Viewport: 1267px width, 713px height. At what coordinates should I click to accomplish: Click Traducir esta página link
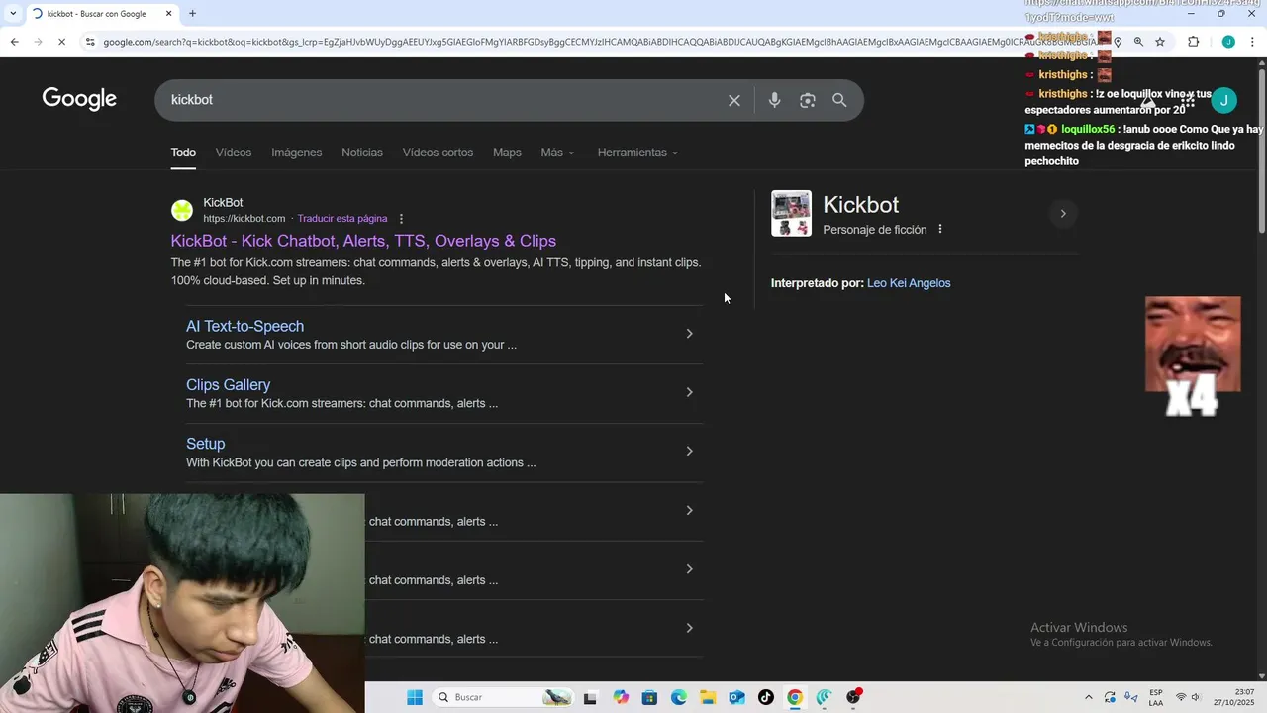coord(342,219)
